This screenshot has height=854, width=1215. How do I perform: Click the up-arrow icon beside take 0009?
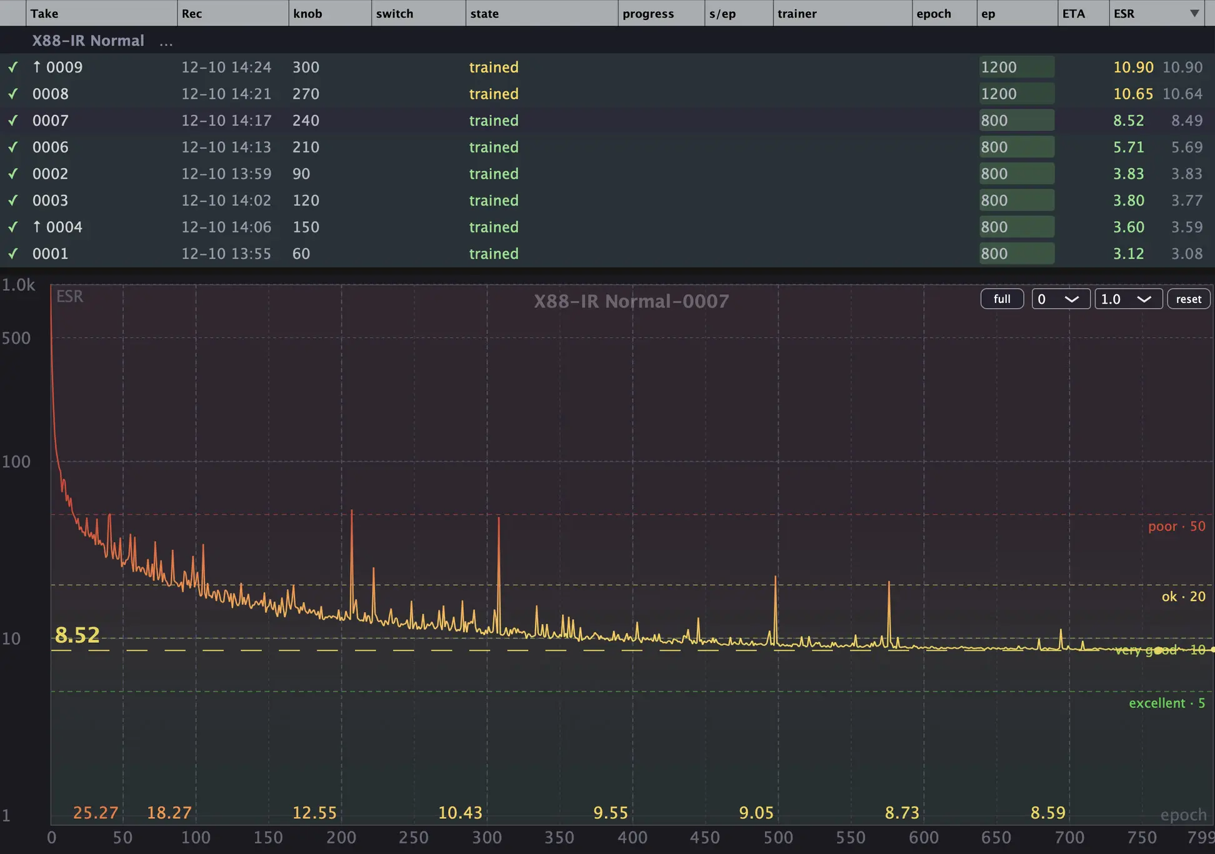(37, 67)
